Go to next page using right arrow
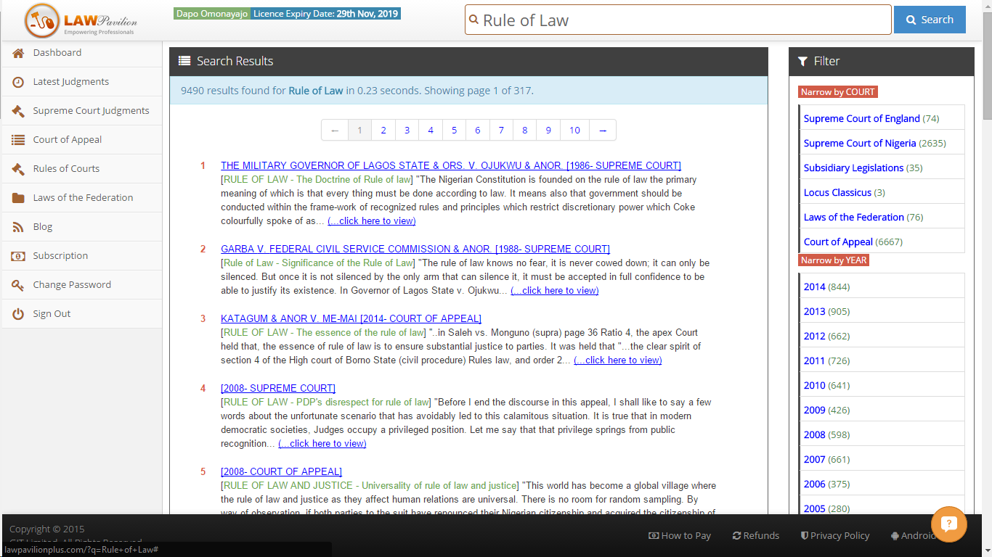Viewport: 992px width, 557px height. (x=603, y=131)
